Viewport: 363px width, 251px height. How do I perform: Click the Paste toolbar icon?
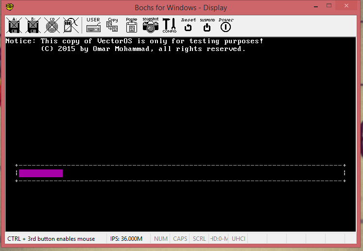pyautogui.click(x=132, y=25)
